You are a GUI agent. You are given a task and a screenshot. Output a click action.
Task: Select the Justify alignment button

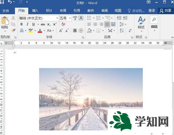click(107, 24)
